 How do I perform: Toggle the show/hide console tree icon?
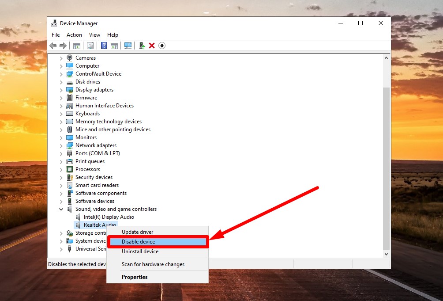[77, 46]
